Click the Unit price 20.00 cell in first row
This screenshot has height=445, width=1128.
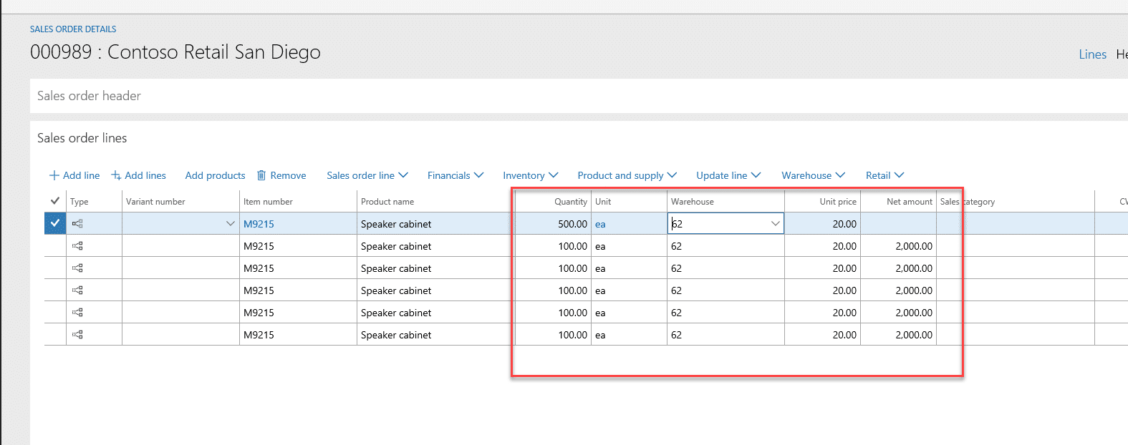click(x=822, y=224)
